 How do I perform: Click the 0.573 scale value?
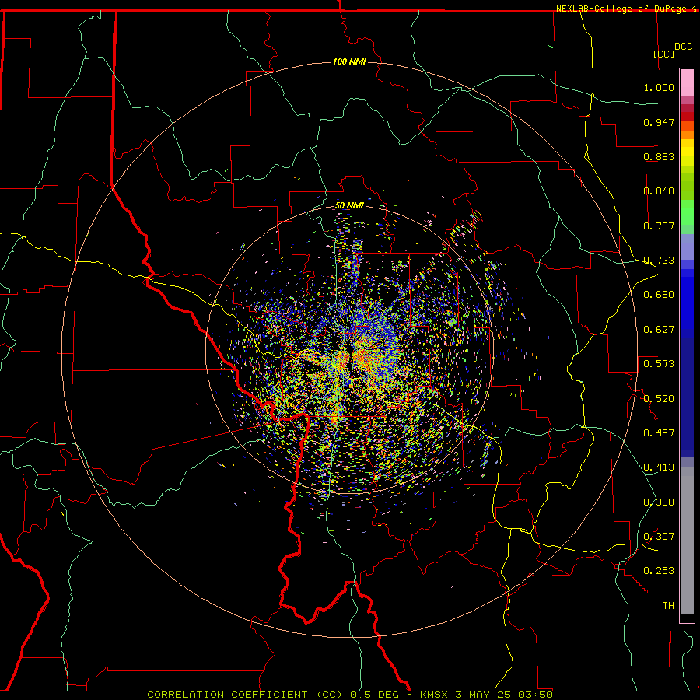tap(659, 364)
